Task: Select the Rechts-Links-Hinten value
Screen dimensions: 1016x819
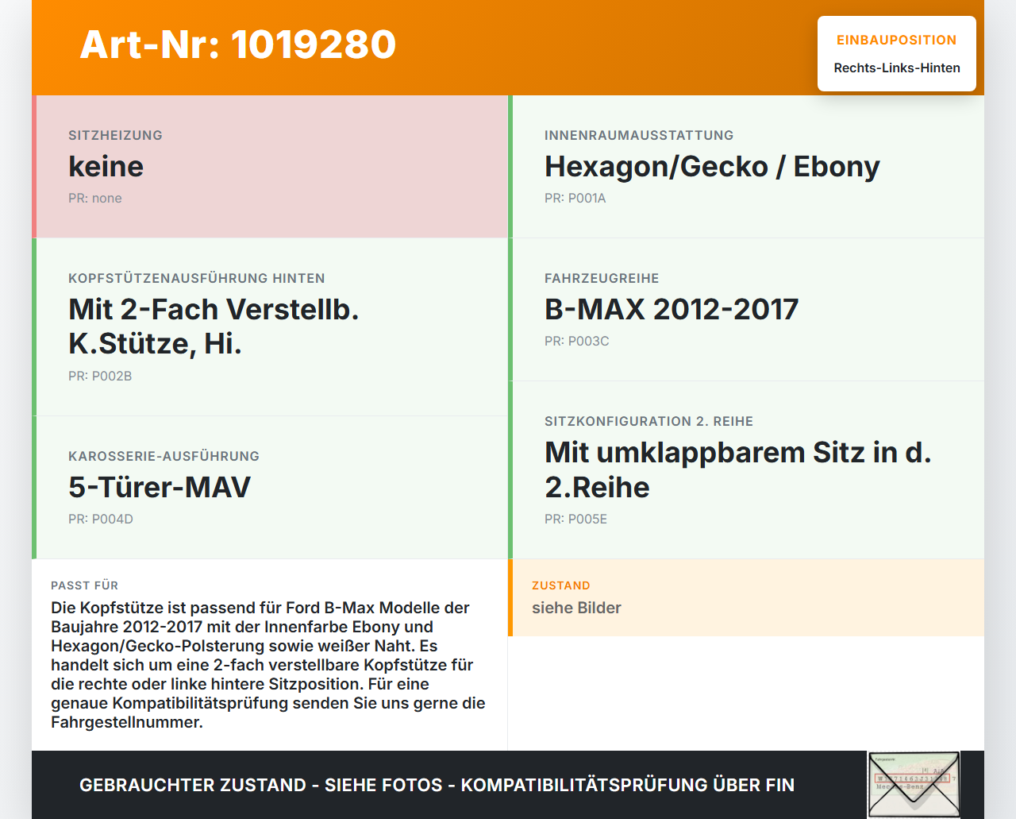Action: click(x=897, y=68)
